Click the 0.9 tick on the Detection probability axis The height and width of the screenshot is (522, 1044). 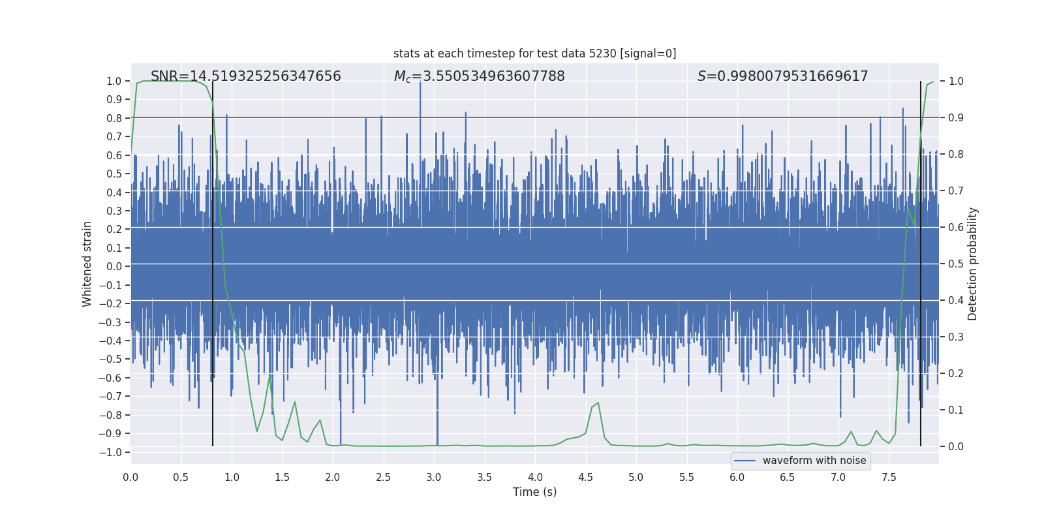(956, 118)
